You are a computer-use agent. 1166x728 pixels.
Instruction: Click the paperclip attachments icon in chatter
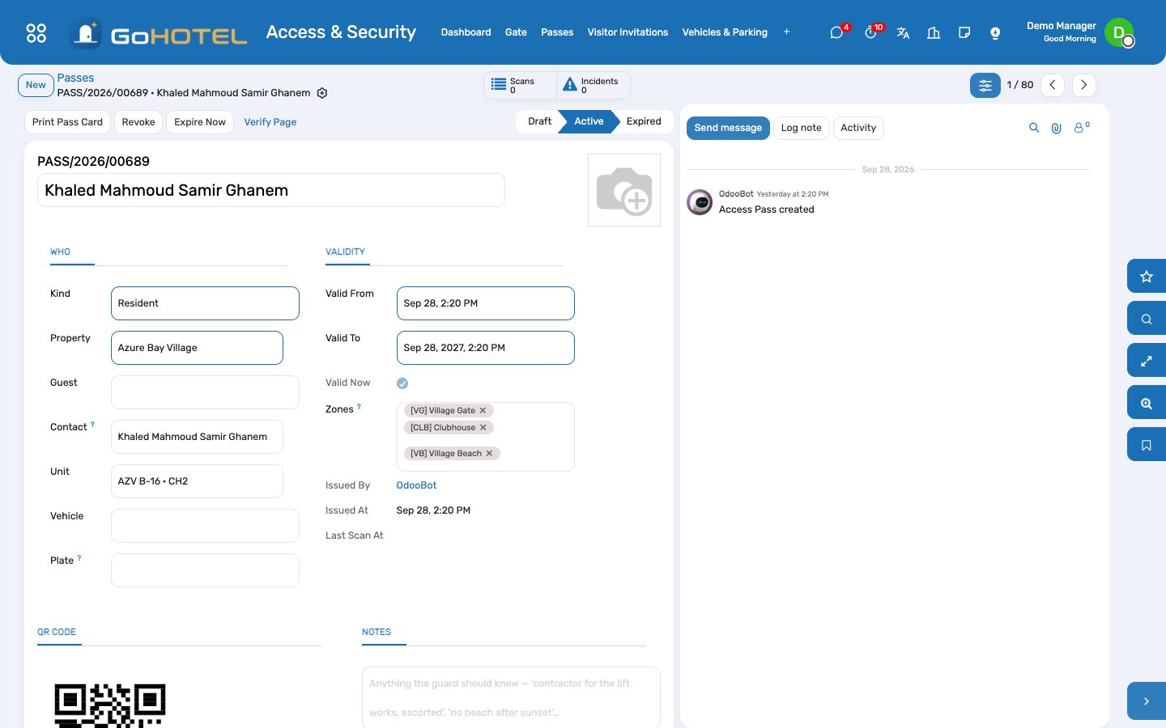(1057, 128)
